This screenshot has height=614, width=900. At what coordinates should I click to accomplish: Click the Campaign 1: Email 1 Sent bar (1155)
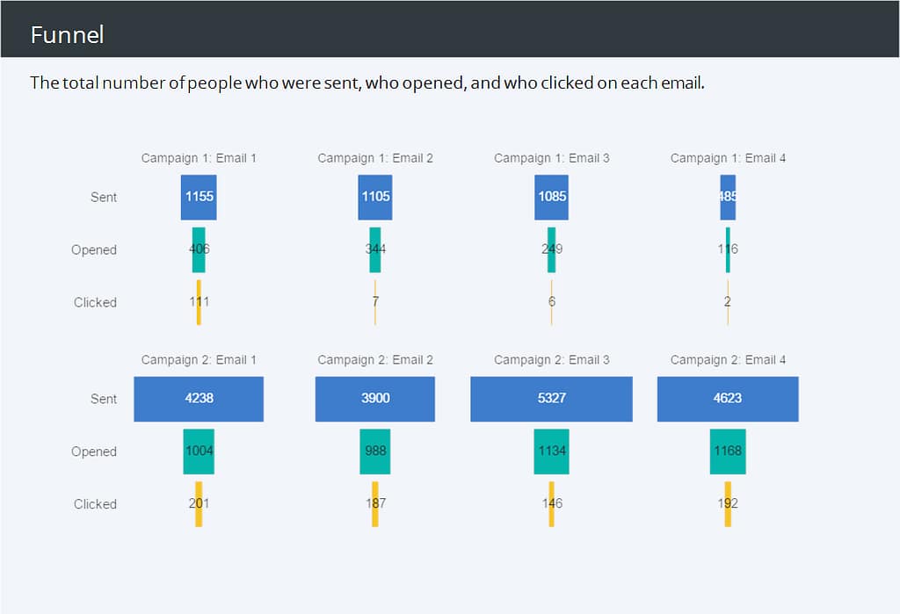(199, 197)
